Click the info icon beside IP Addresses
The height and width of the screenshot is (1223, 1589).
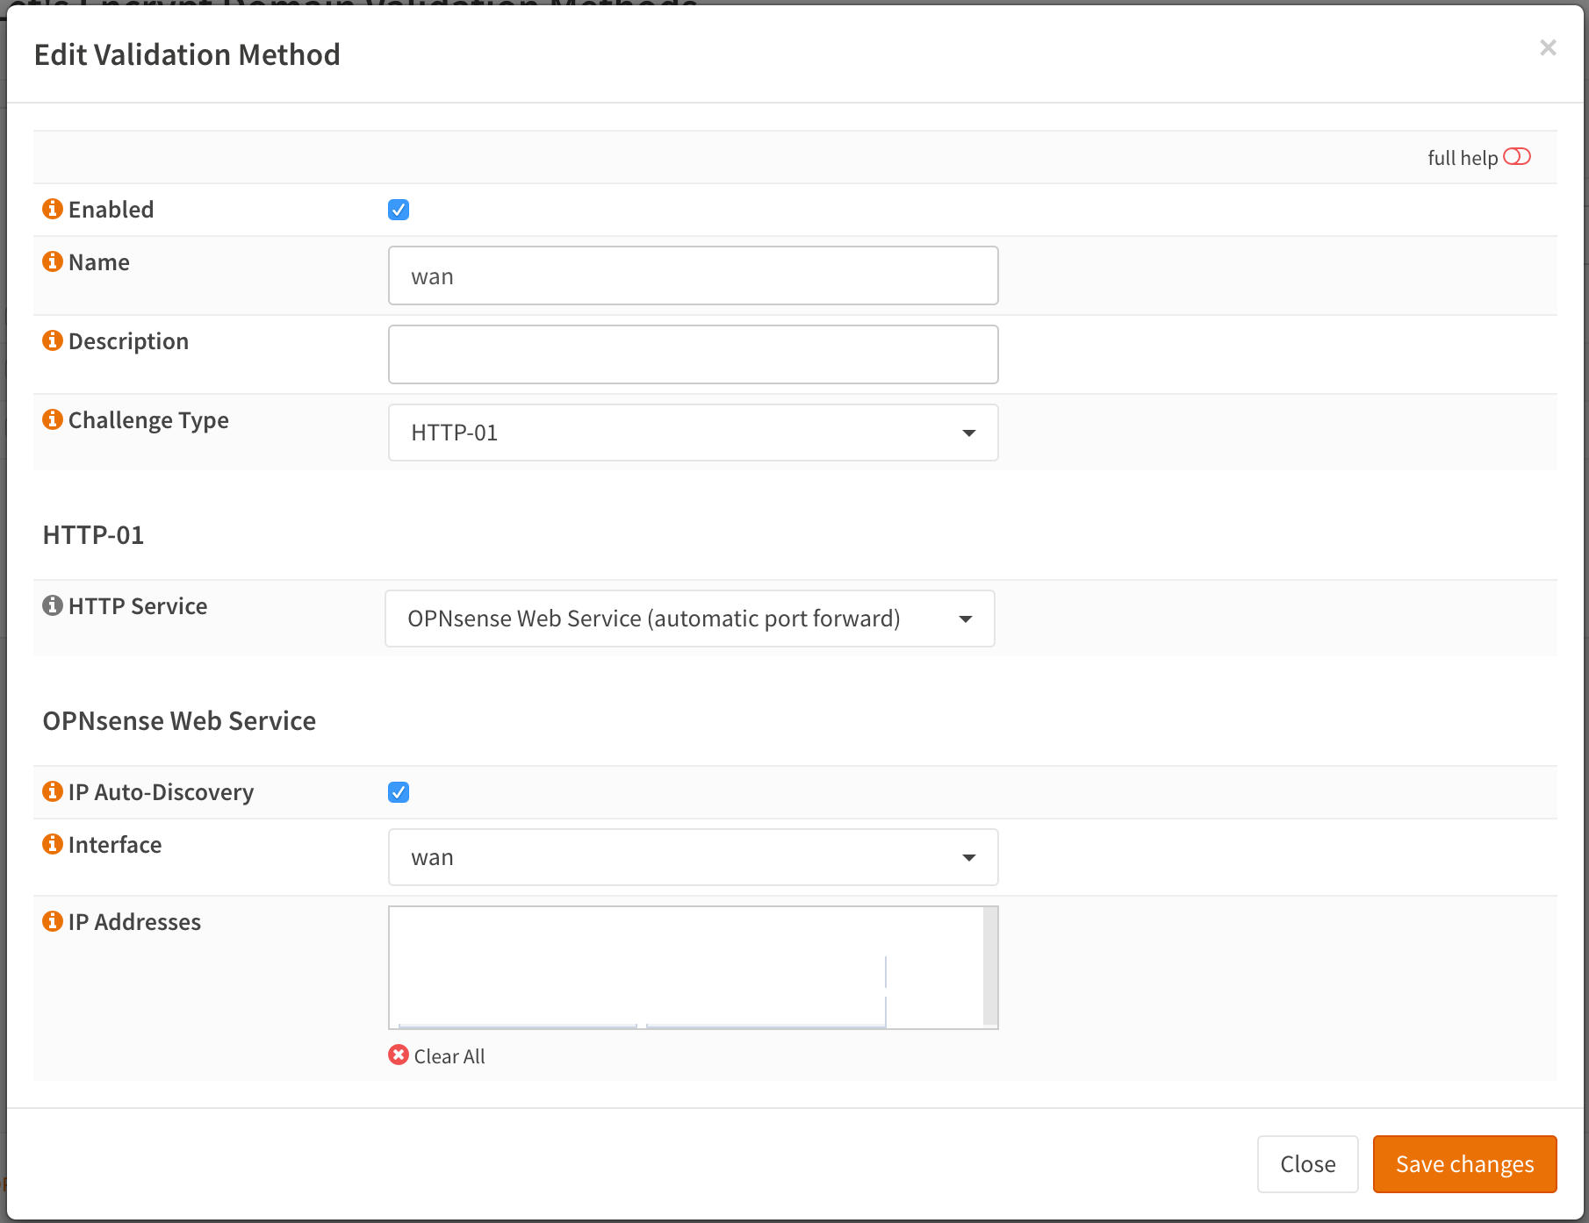[x=52, y=920]
